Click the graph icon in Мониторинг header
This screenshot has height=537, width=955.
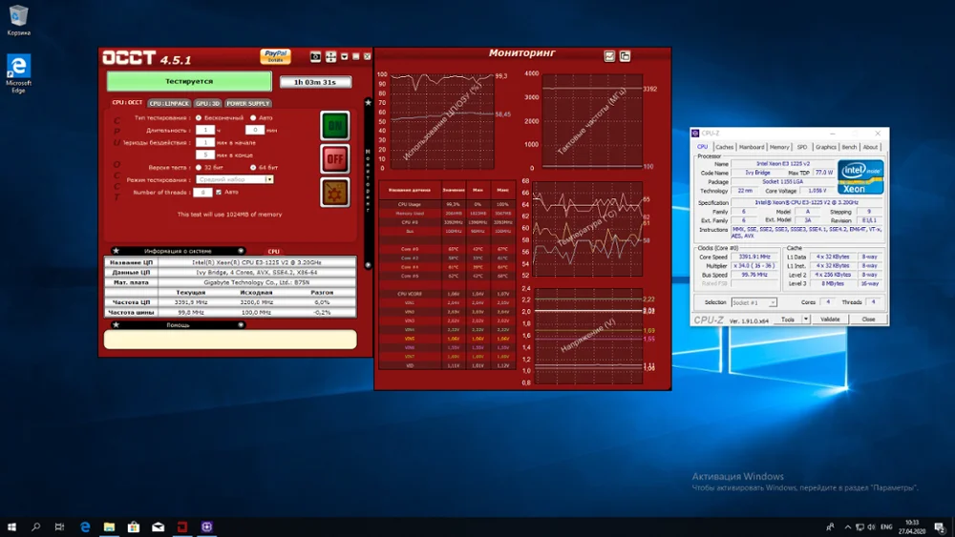(x=609, y=56)
